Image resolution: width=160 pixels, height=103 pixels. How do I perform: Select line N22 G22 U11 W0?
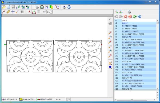[x=135, y=78]
